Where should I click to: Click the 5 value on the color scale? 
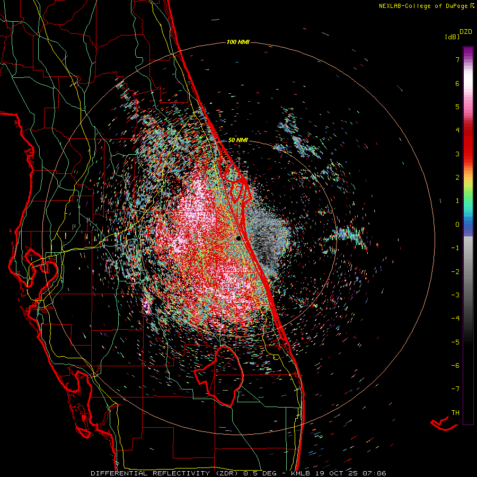pyautogui.click(x=457, y=107)
